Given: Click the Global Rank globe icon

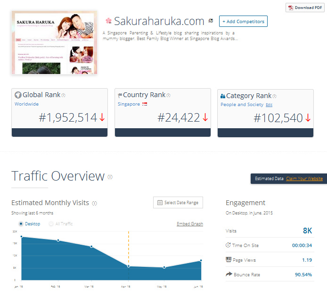Looking at the screenshot, I should tap(18, 95).
